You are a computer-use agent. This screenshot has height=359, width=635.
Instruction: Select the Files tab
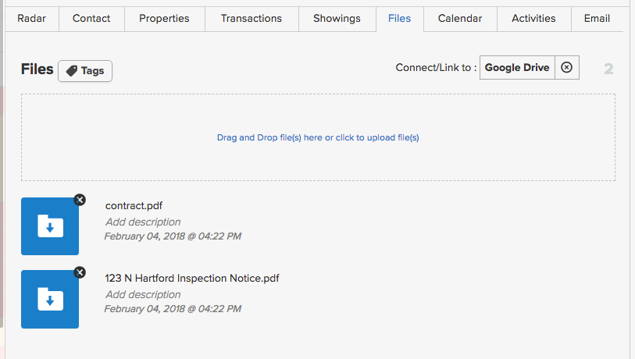pyautogui.click(x=400, y=19)
